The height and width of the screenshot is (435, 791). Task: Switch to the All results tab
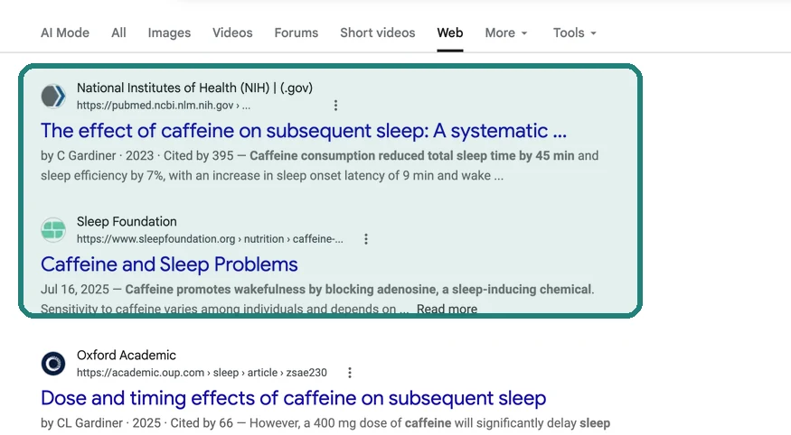[x=118, y=32]
